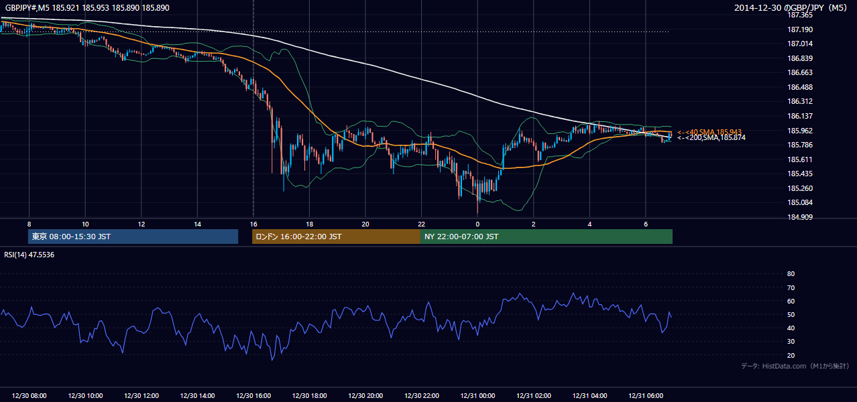Viewport: 857px width, 402px height.
Task: Click price axis label 186.312
Action: [799, 101]
